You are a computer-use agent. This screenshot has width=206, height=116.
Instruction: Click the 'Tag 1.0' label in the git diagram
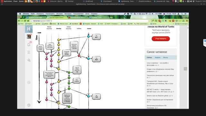(96, 96)
